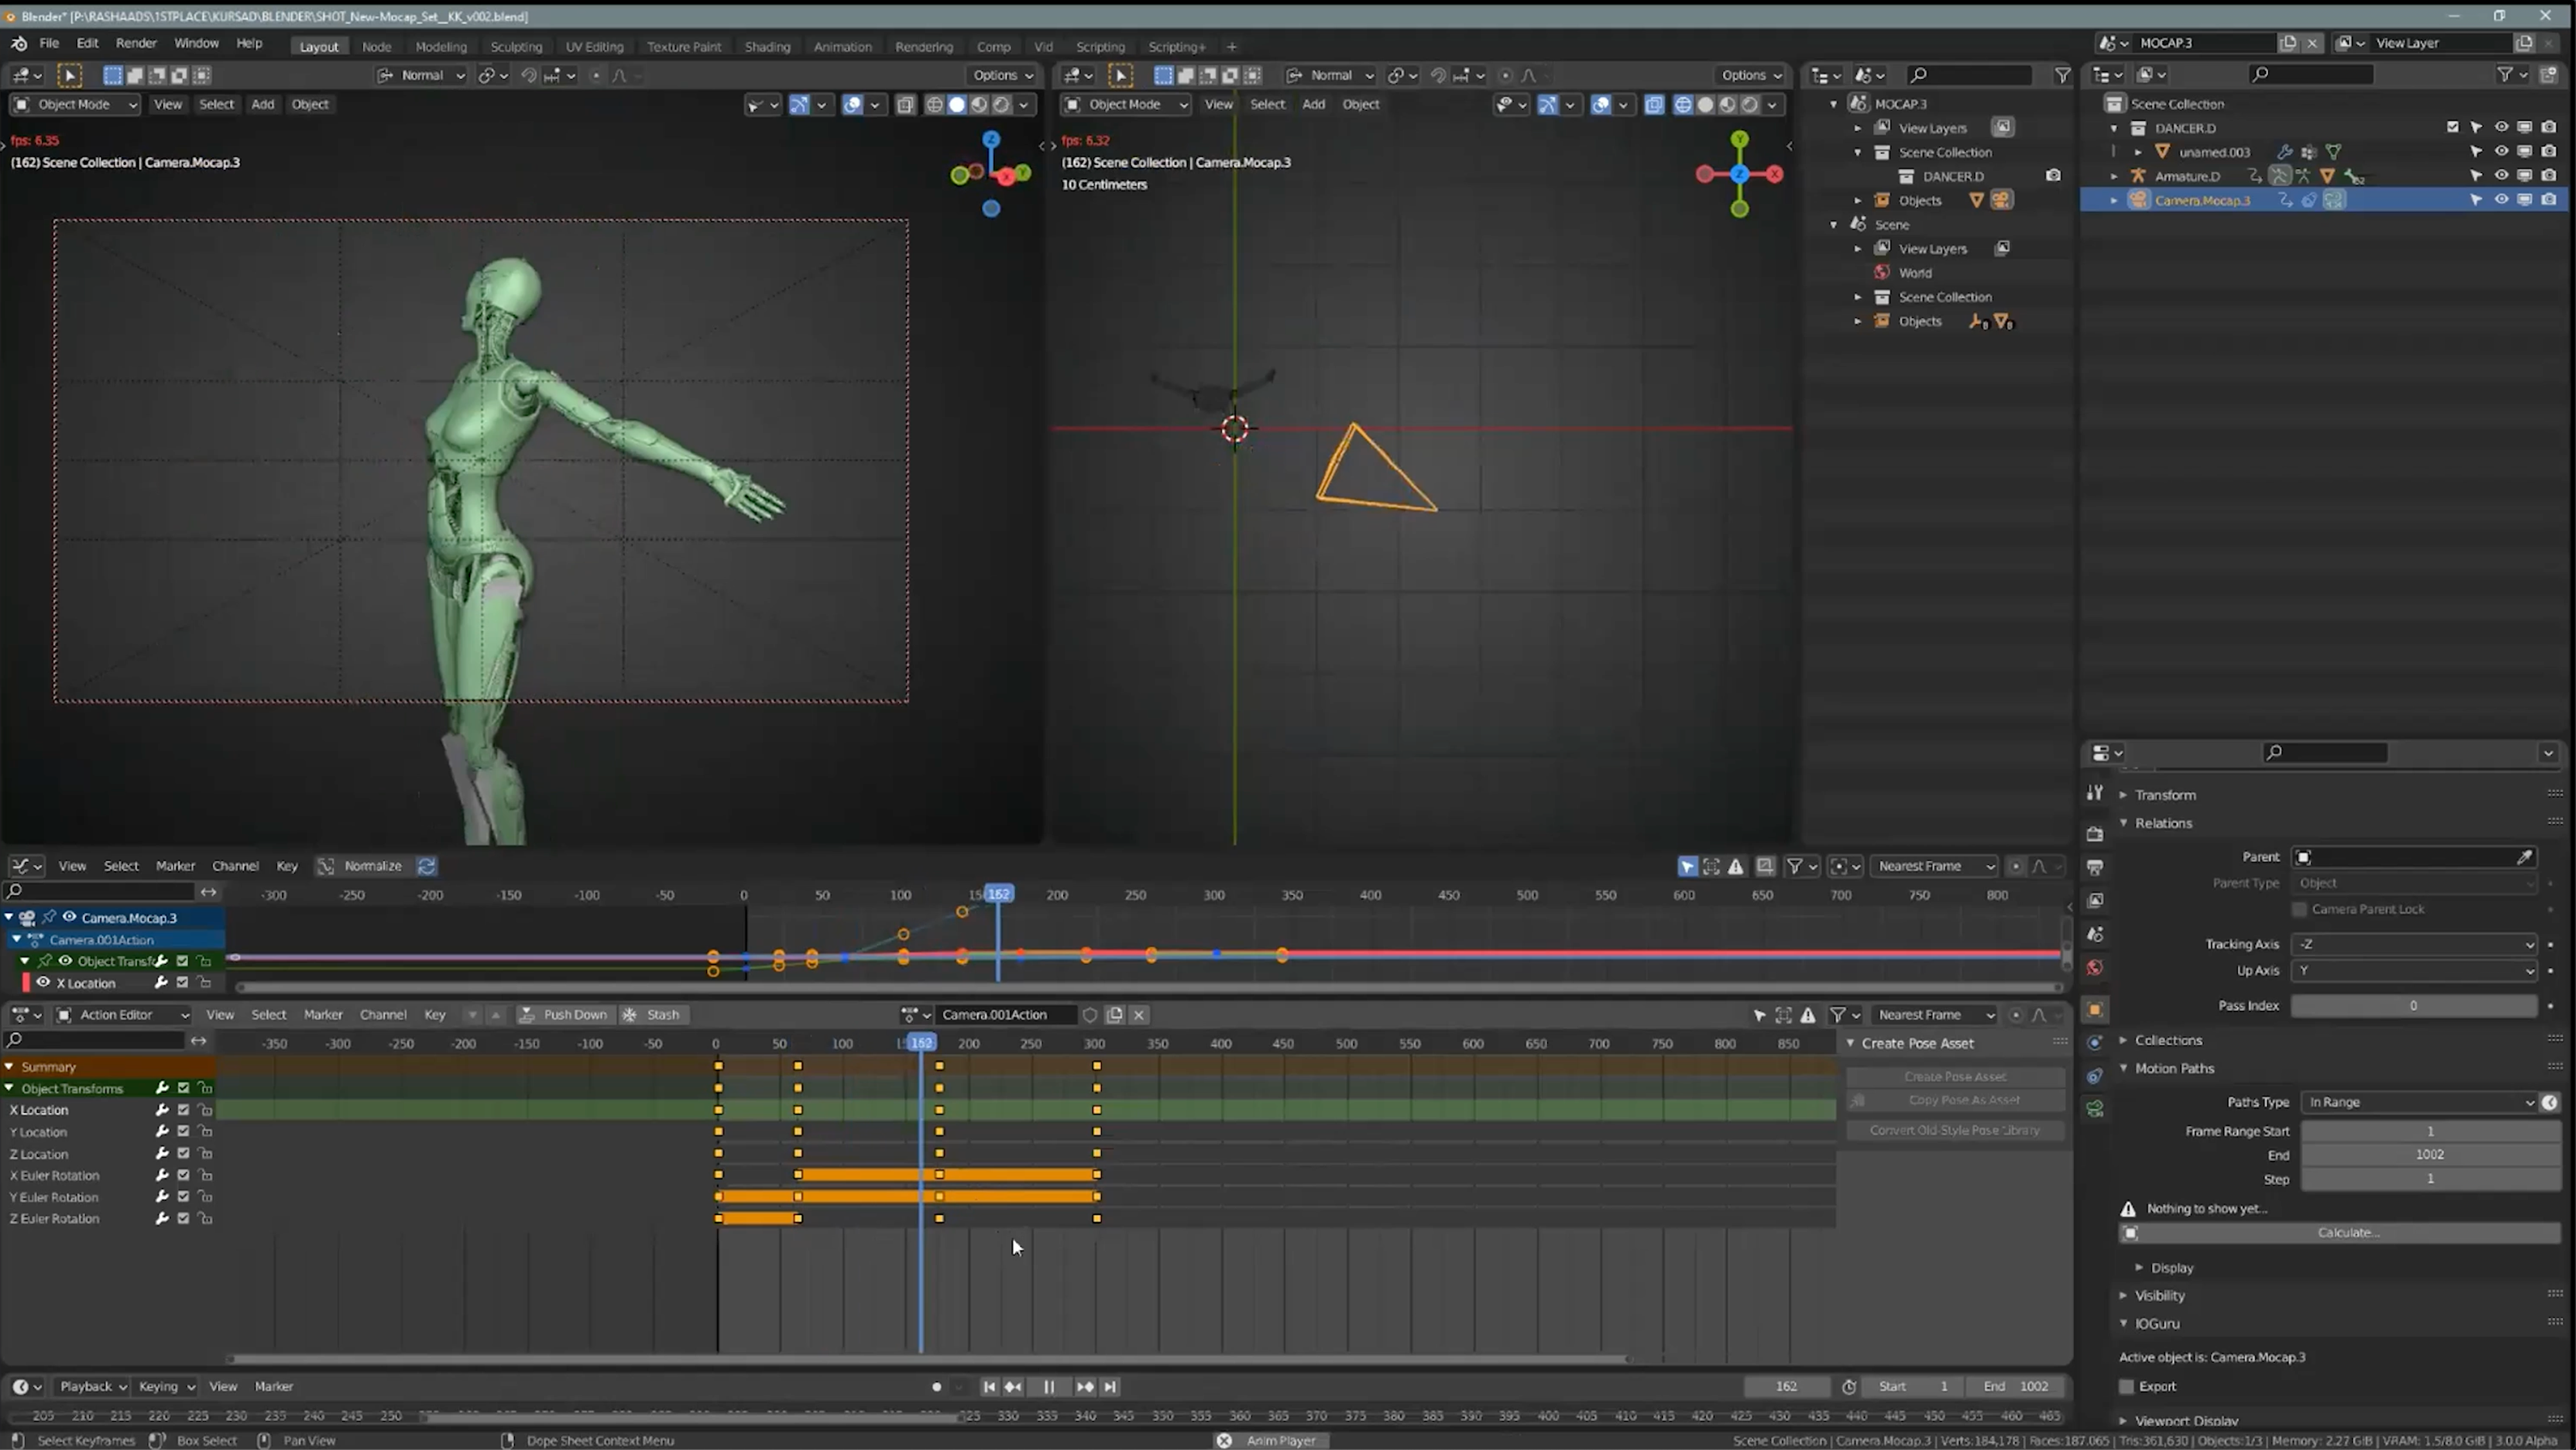The image size is (2576, 1450).
Task: Click the Pass Index value slider
Action: click(2413, 1006)
